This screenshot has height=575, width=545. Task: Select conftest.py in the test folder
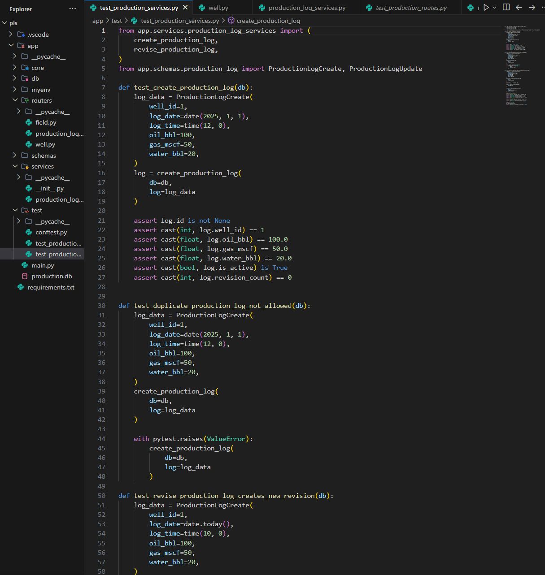50,232
